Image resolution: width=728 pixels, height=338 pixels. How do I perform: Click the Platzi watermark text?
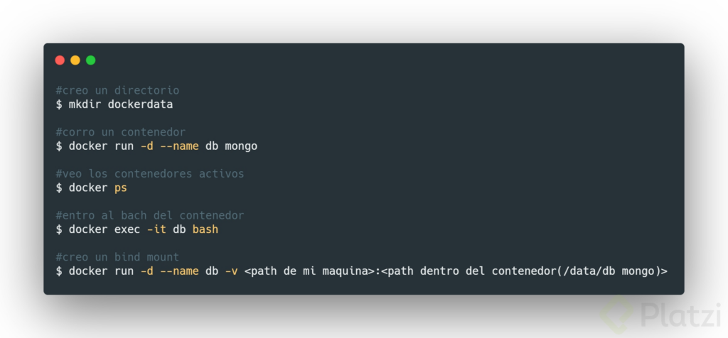pyautogui.click(x=680, y=315)
